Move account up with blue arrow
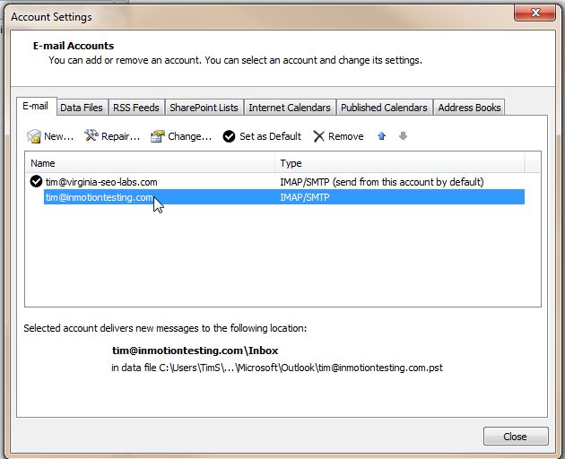 (381, 136)
